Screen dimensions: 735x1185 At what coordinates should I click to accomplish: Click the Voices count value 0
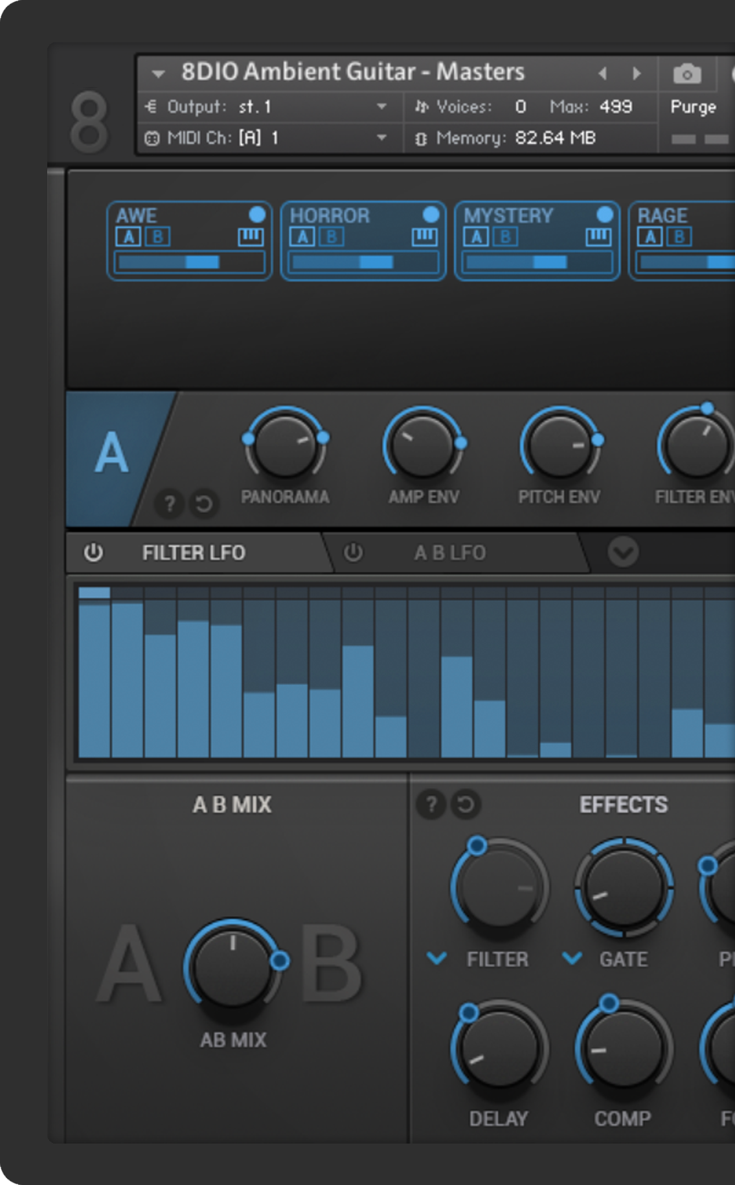(x=521, y=106)
